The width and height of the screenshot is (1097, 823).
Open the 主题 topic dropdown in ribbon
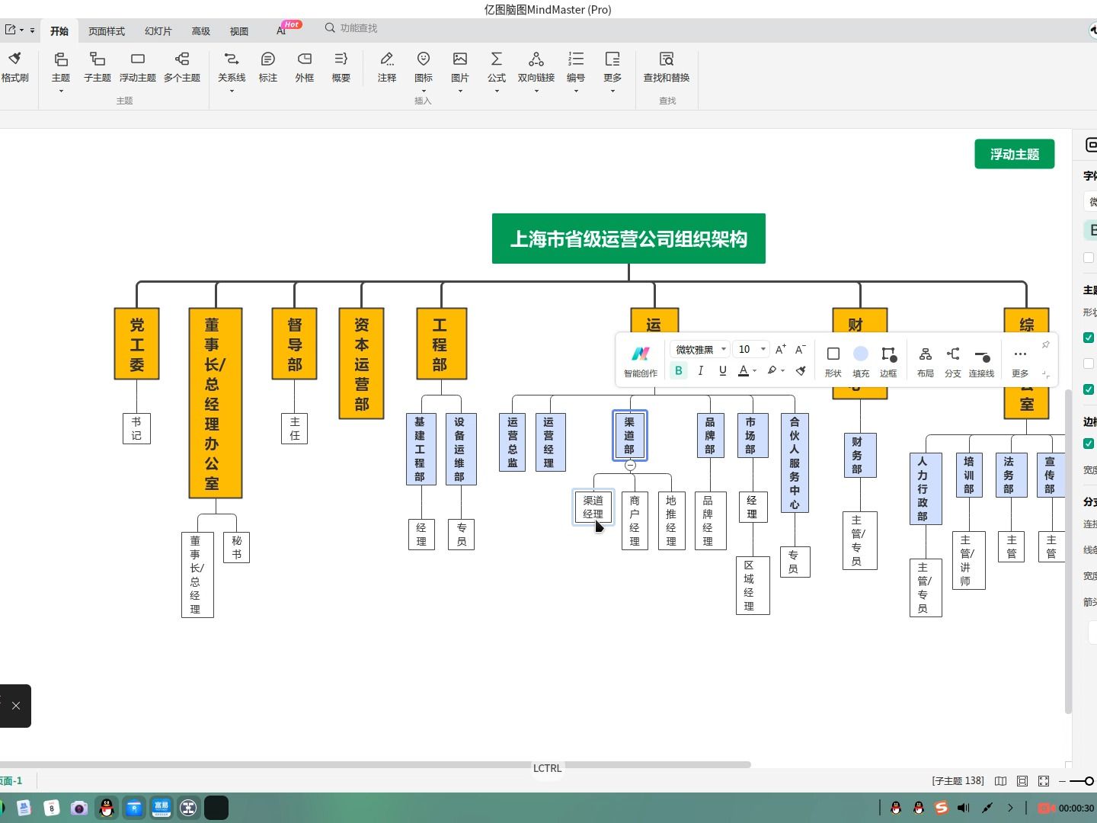coord(61,91)
